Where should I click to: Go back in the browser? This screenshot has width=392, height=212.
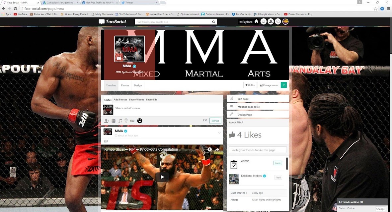point(3,9)
